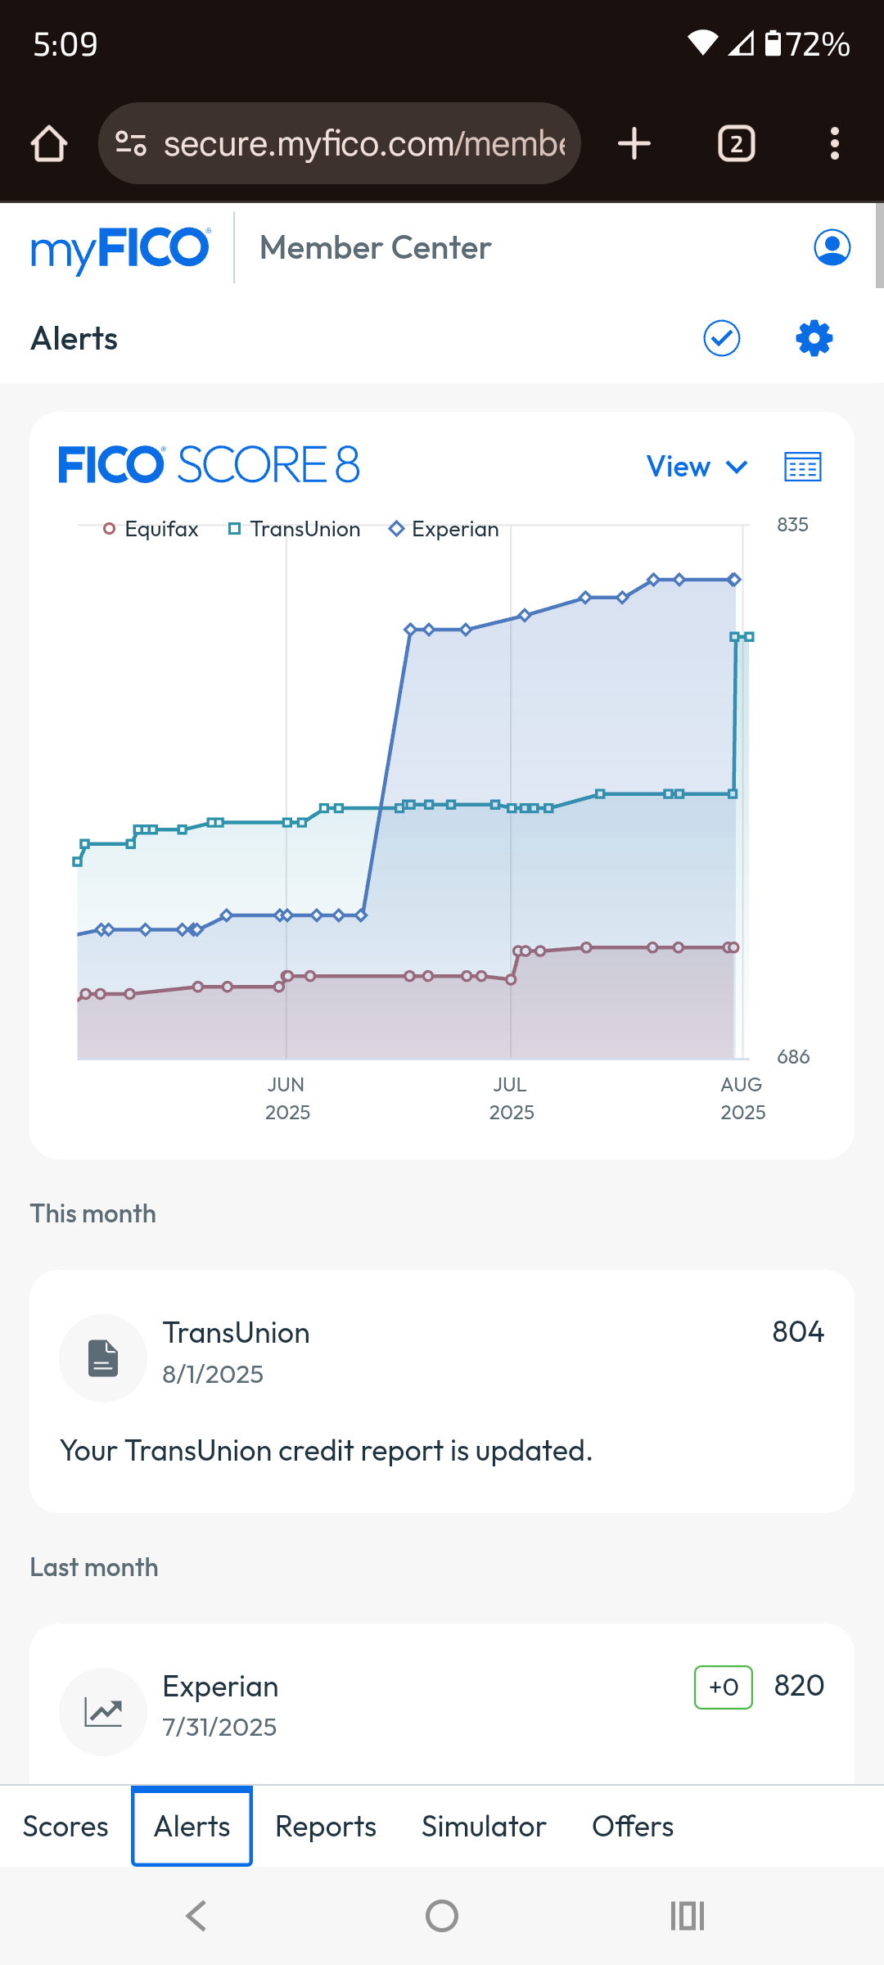Screen dimensions: 884x1965
Task: Expand the View dropdown
Action: click(697, 467)
